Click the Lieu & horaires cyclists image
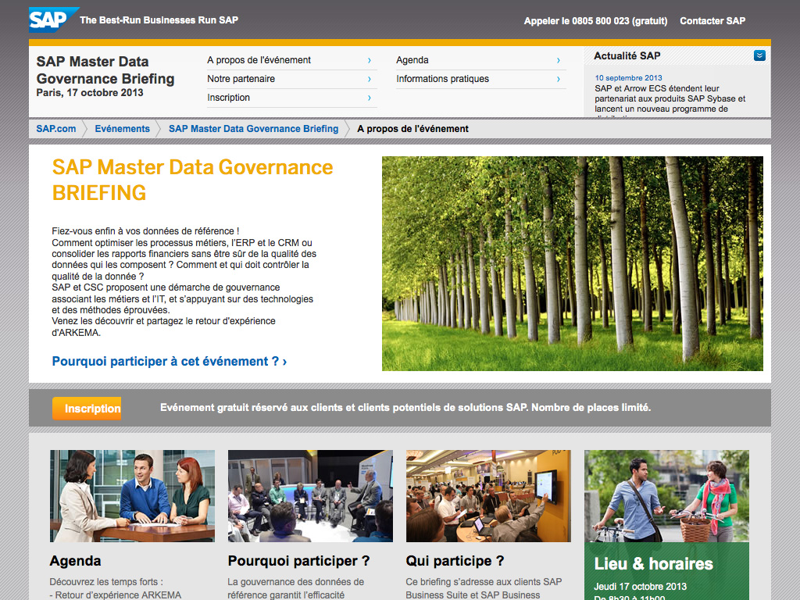This screenshot has width=800, height=600. [666, 496]
